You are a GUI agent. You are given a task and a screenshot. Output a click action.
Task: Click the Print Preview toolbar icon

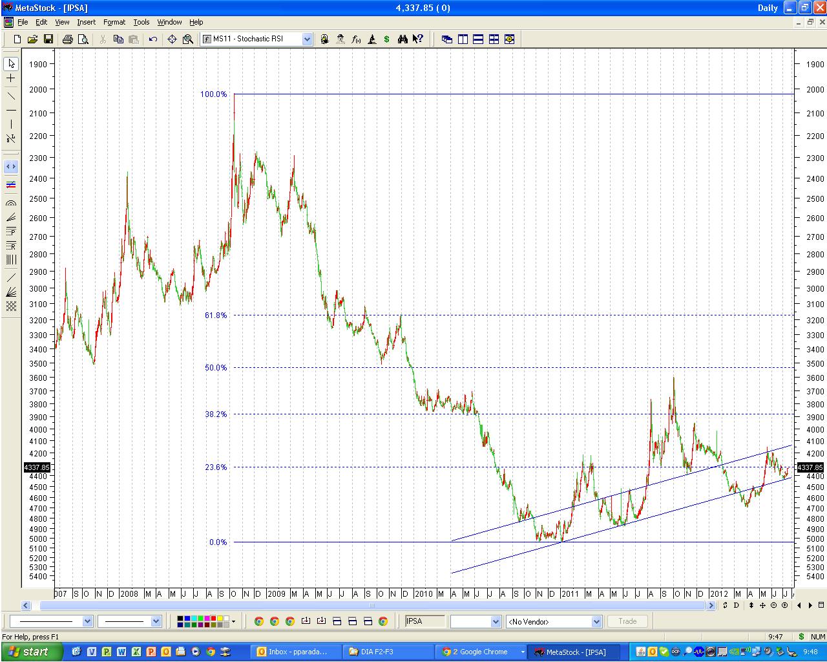click(x=83, y=39)
